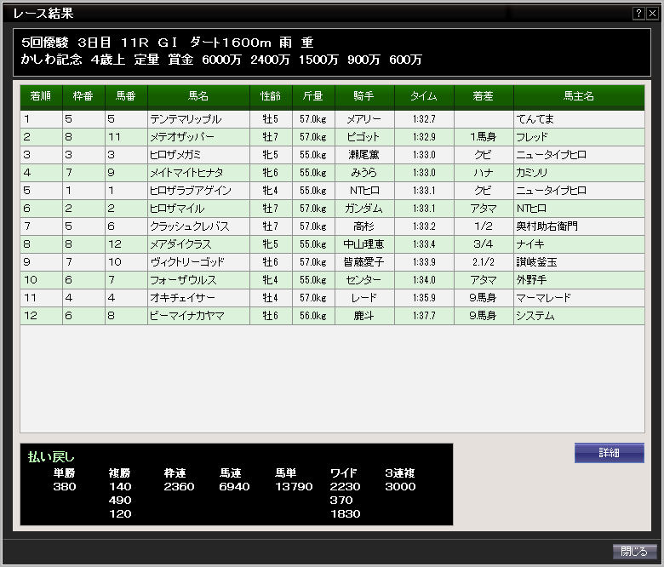Click margin 2.1/2 cell

tap(484, 262)
